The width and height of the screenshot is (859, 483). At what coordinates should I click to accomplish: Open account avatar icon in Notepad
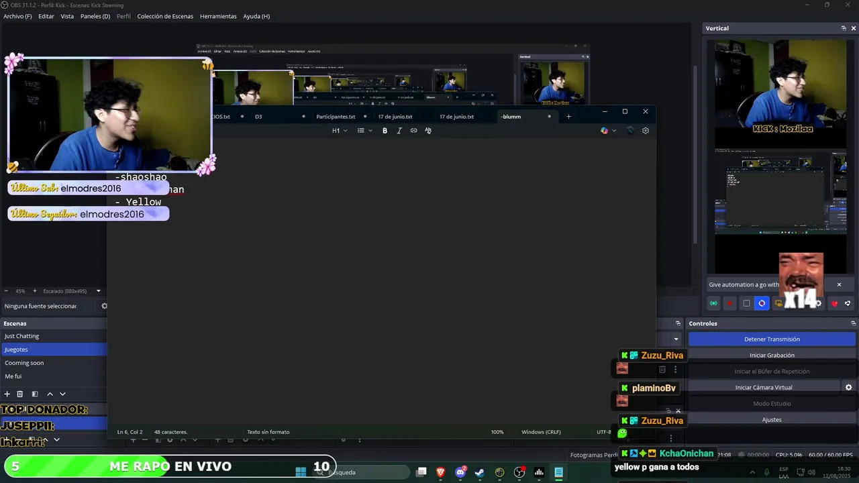click(x=630, y=130)
